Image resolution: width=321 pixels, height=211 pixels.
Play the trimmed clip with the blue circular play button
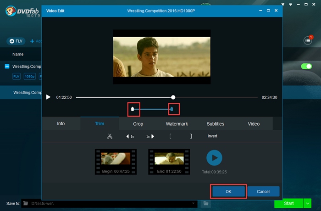tap(214, 158)
